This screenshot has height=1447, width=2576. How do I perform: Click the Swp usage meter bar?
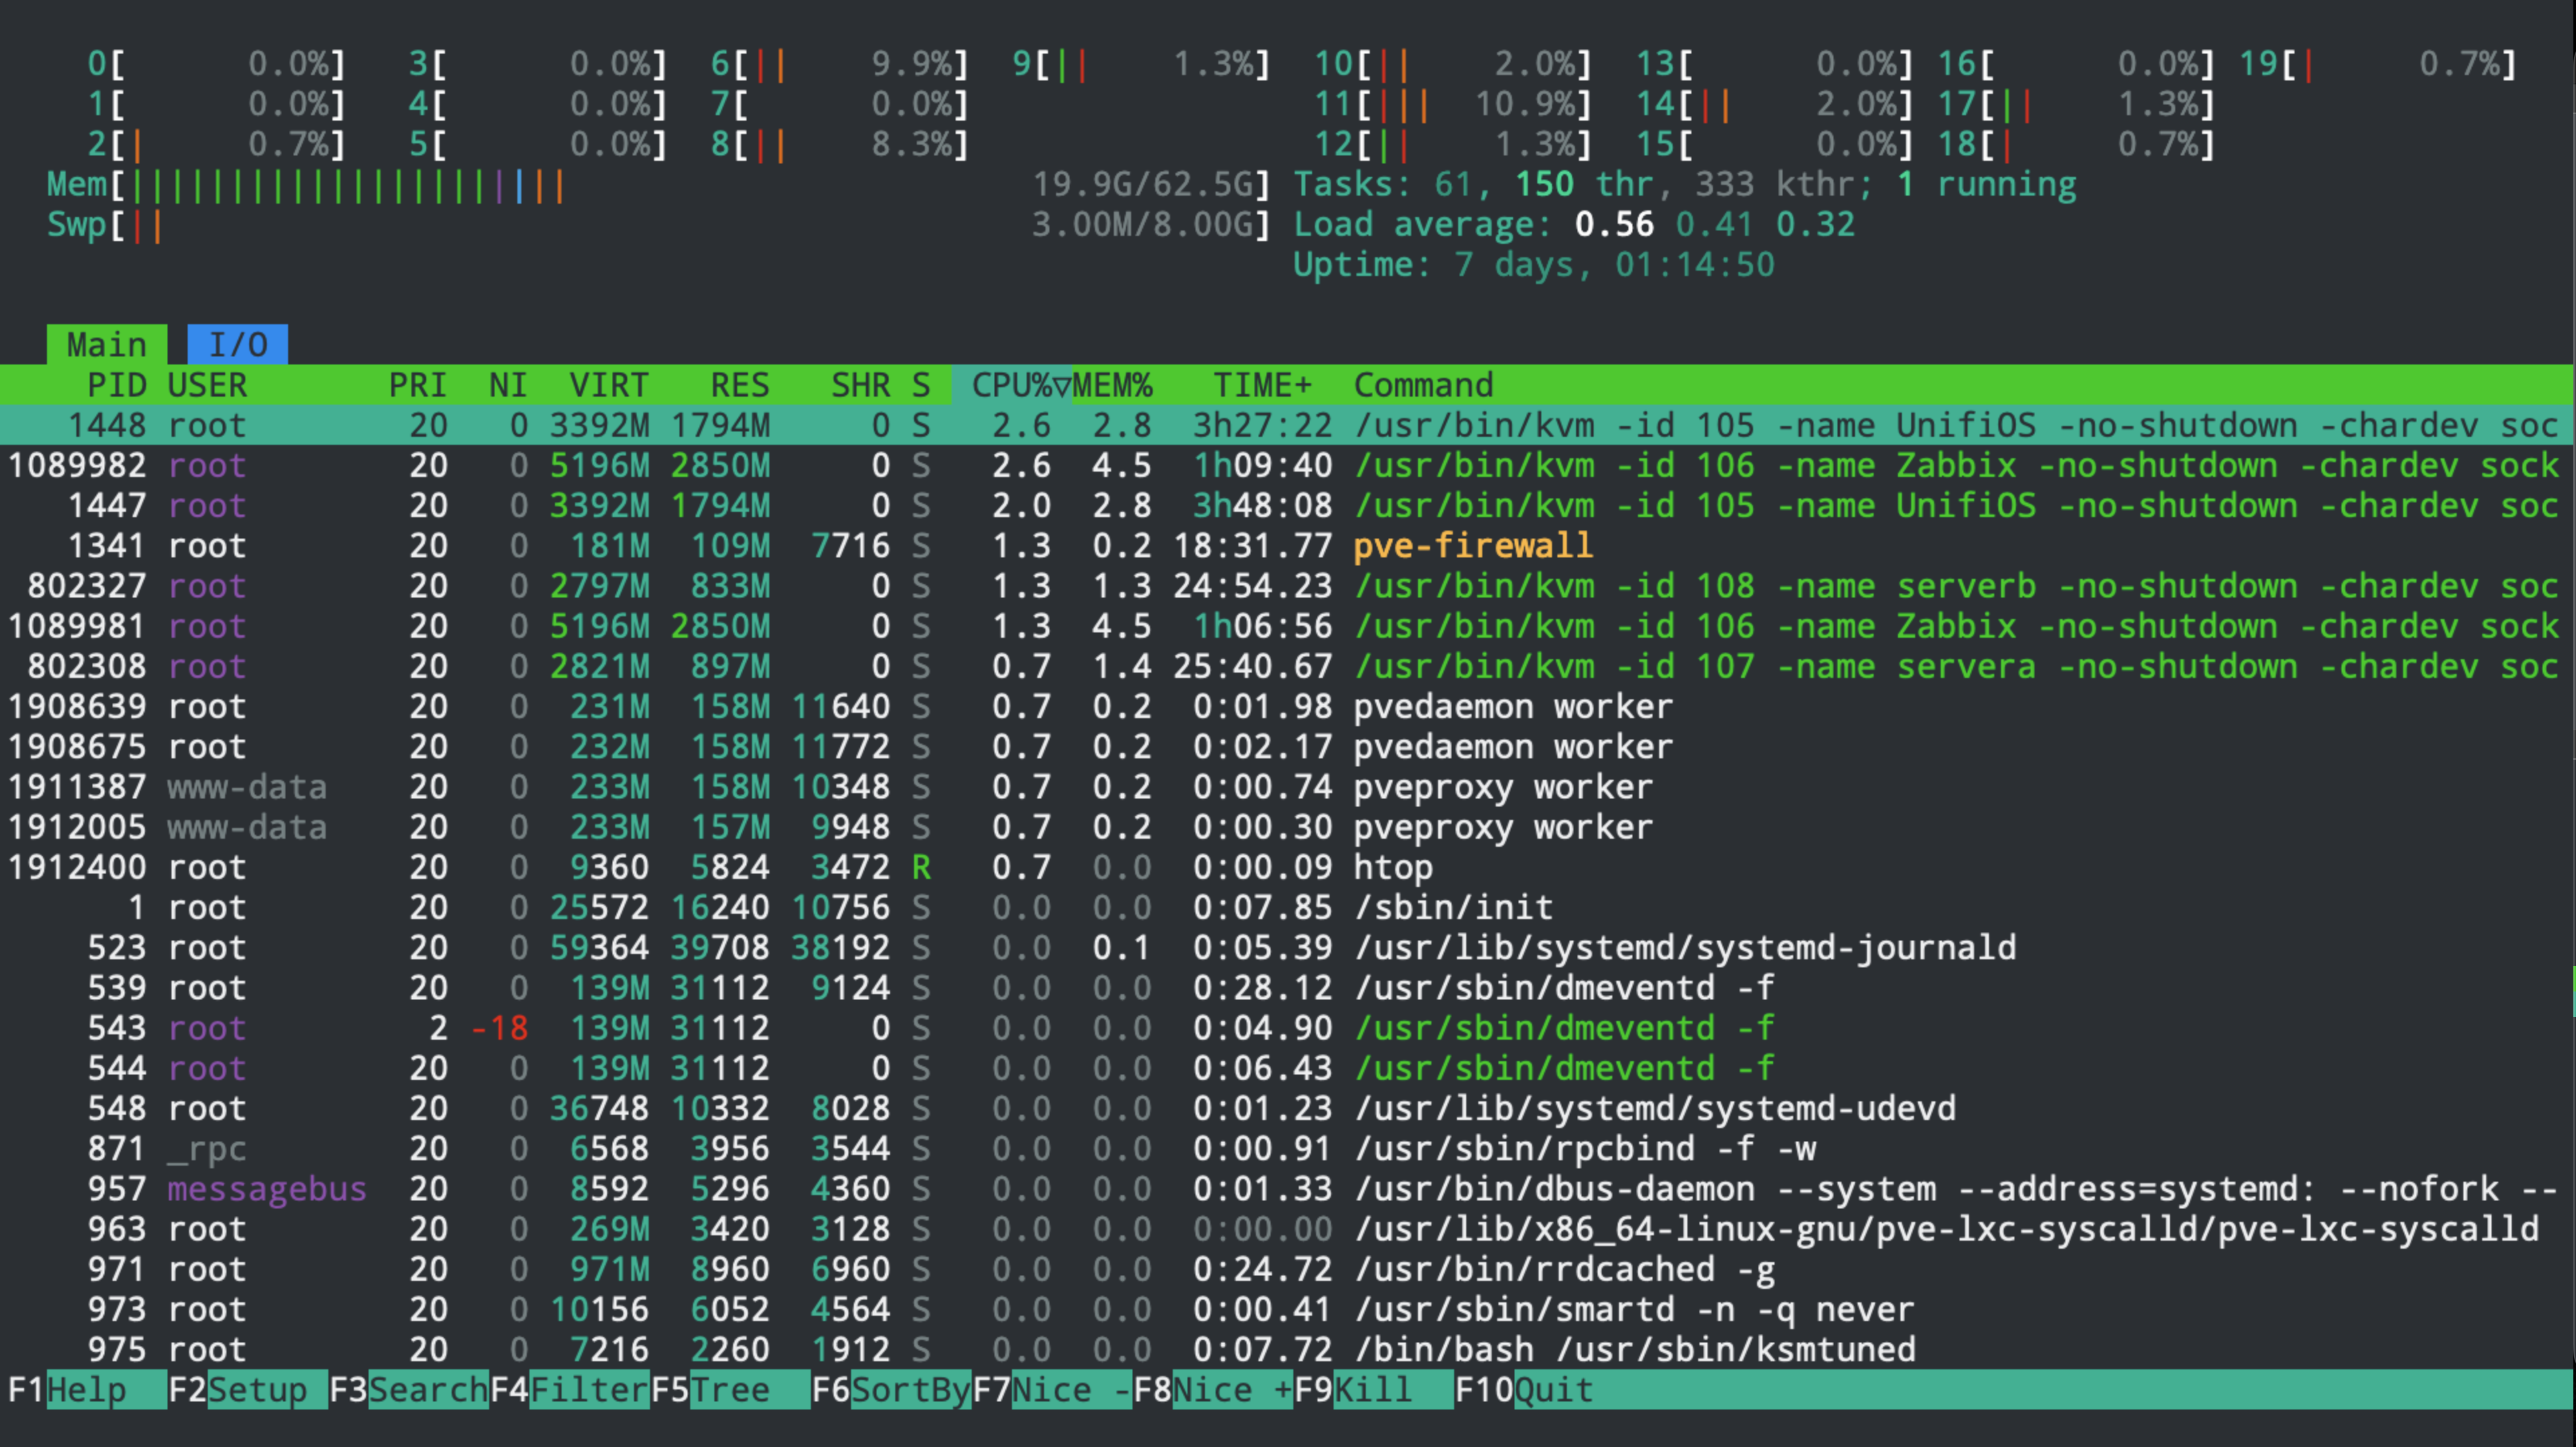click(x=659, y=225)
